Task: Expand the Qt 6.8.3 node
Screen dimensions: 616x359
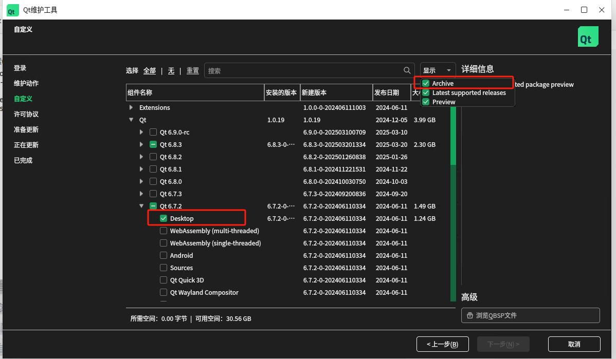Action: click(141, 144)
